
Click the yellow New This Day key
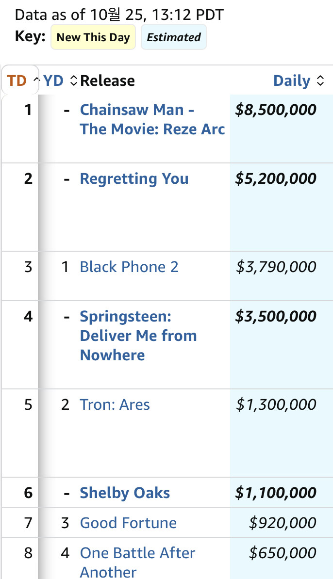click(93, 37)
